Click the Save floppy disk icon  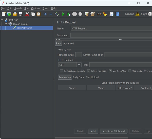(21, 14)
